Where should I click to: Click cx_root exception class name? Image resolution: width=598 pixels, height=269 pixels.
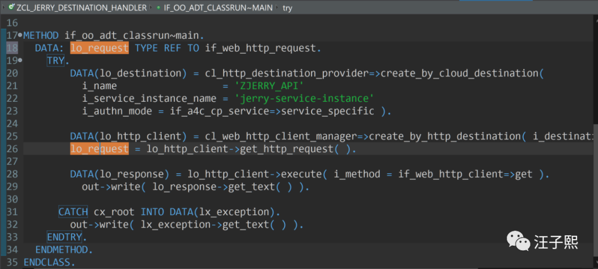tap(115, 211)
